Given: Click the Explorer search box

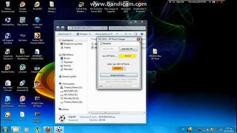Looking at the screenshot, I should (x=127, y=28).
